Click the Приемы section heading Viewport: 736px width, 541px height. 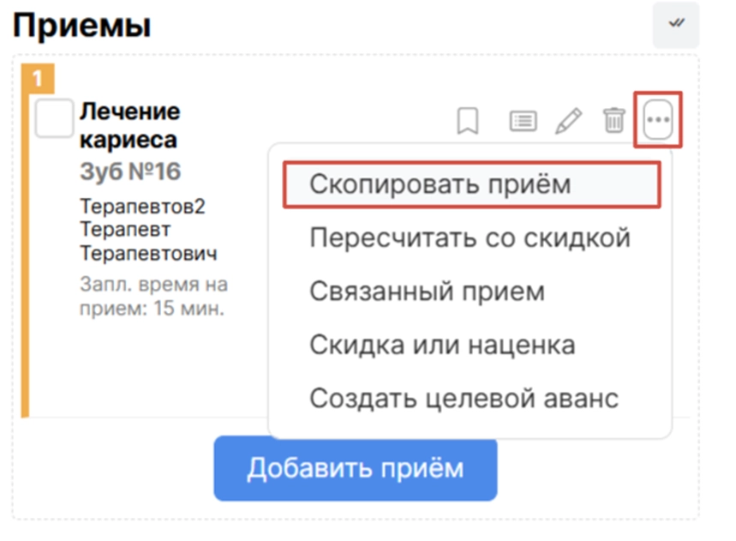click(82, 25)
